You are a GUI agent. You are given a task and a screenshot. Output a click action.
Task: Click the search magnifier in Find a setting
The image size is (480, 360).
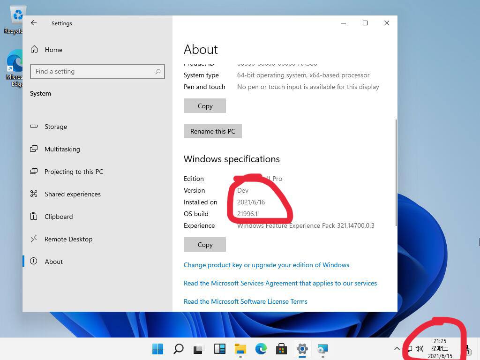[158, 71]
